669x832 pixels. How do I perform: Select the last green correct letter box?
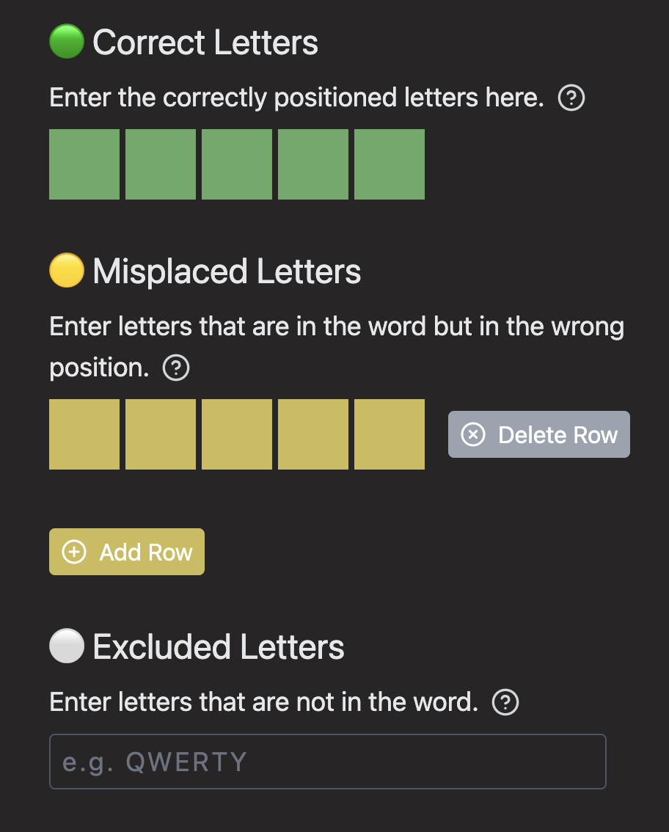(389, 164)
